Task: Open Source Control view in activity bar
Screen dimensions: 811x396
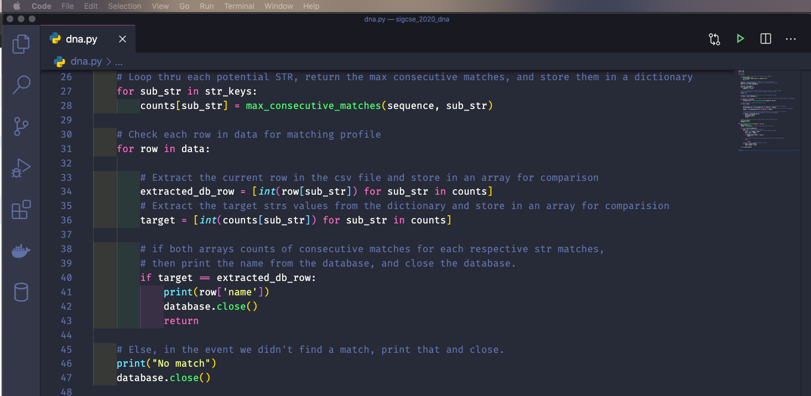Action: pyautogui.click(x=20, y=126)
